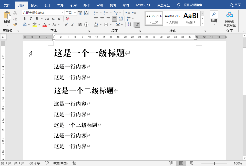Click the clear formatting icon
The height and width of the screenshot is (166, 246).
click(67, 18)
